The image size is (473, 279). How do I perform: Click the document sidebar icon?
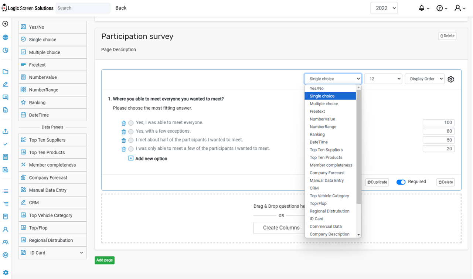pos(5,110)
